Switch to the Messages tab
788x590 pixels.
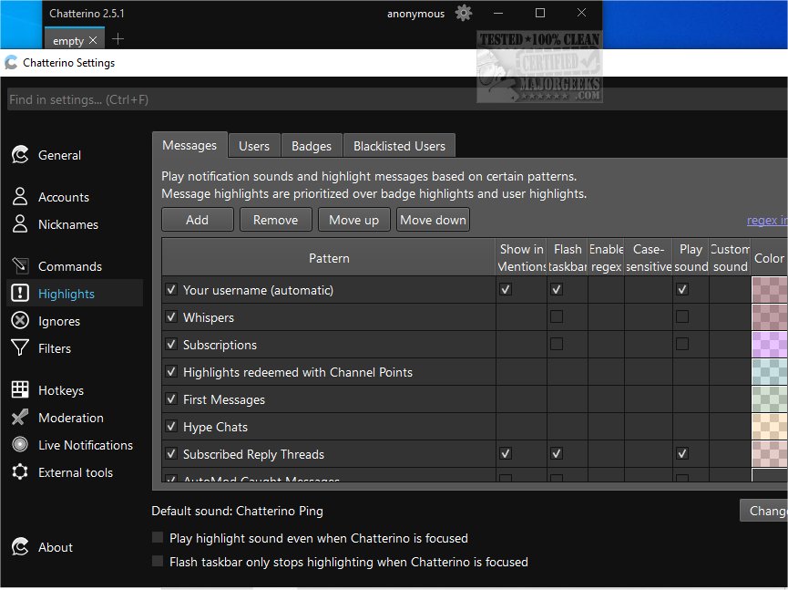click(x=189, y=145)
